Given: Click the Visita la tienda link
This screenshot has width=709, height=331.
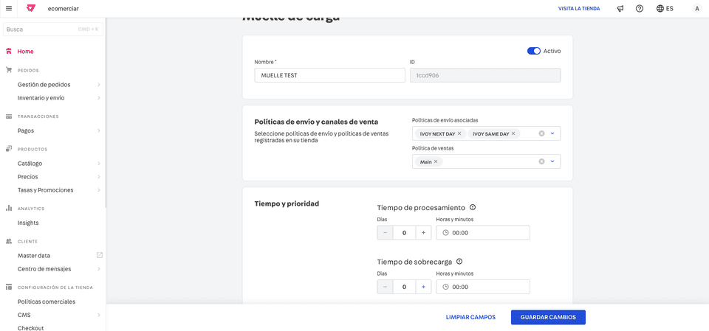Looking at the screenshot, I should tap(579, 8).
